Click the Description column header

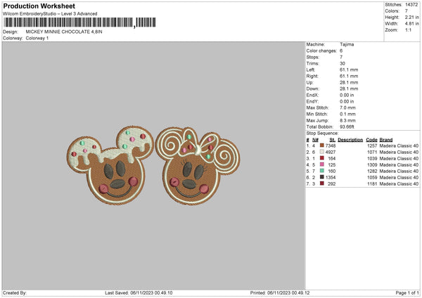click(x=350, y=140)
